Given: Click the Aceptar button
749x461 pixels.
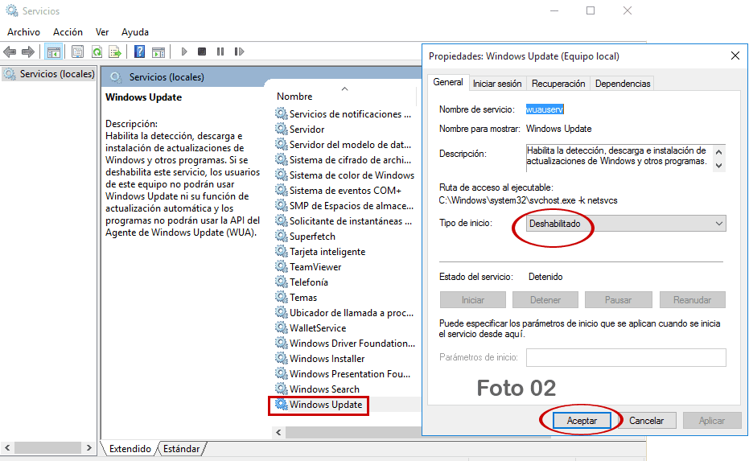Looking at the screenshot, I should [582, 421].
